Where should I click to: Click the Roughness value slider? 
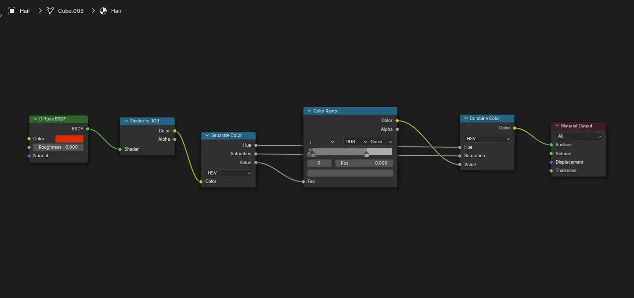tap(59, 147)
